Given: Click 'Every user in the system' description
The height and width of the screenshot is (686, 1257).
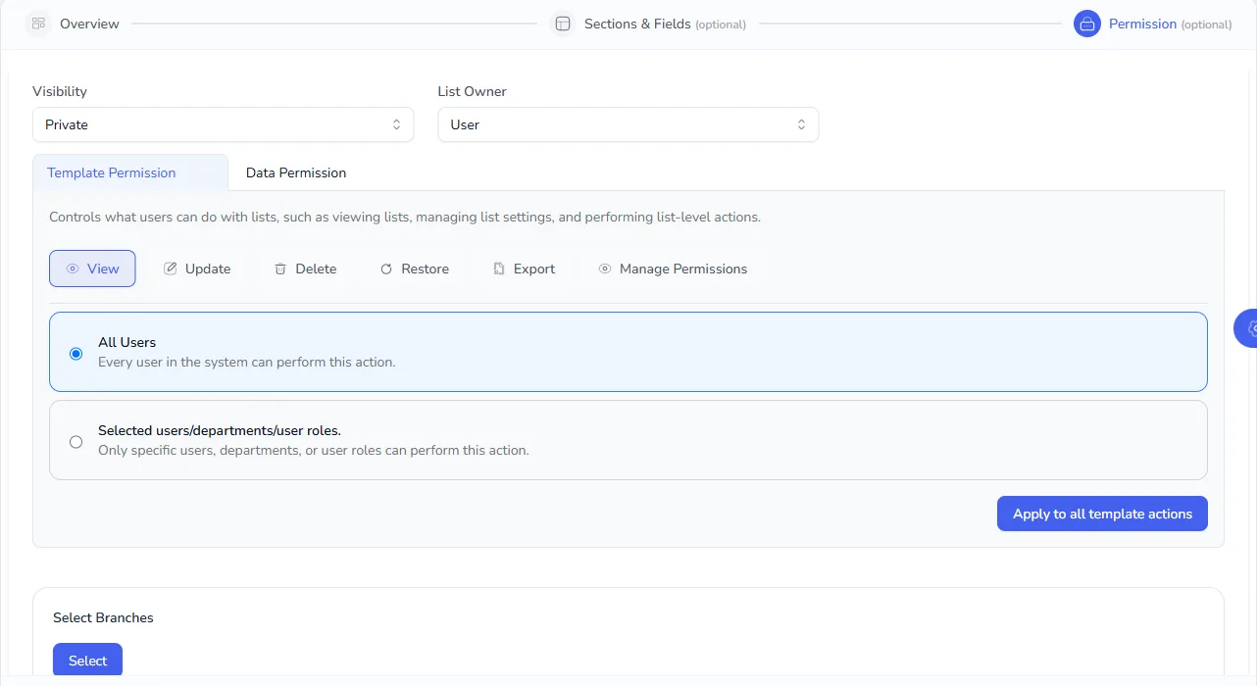Looking at the screenshot, I should [x=246, y=362].
